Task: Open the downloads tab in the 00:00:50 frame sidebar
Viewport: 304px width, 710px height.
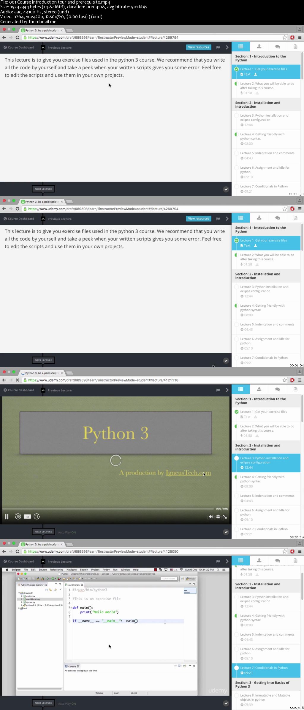Action: pyautogui.click(x=259, y=46)
